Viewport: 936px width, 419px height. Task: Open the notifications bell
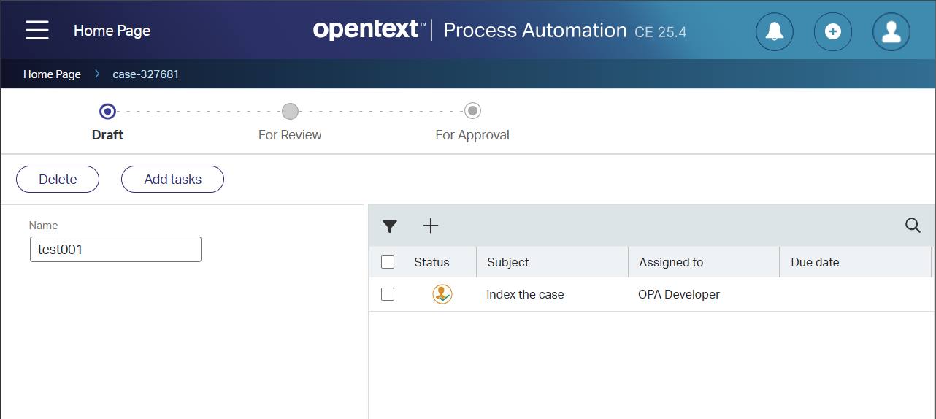[774, 31]
